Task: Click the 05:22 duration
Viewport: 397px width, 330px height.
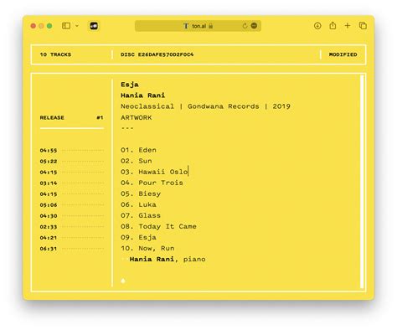Action: click(x=49, y=162)
